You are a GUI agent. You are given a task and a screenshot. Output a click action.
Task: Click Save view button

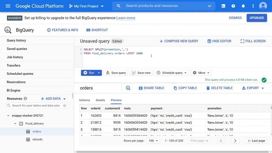point(141,73)
